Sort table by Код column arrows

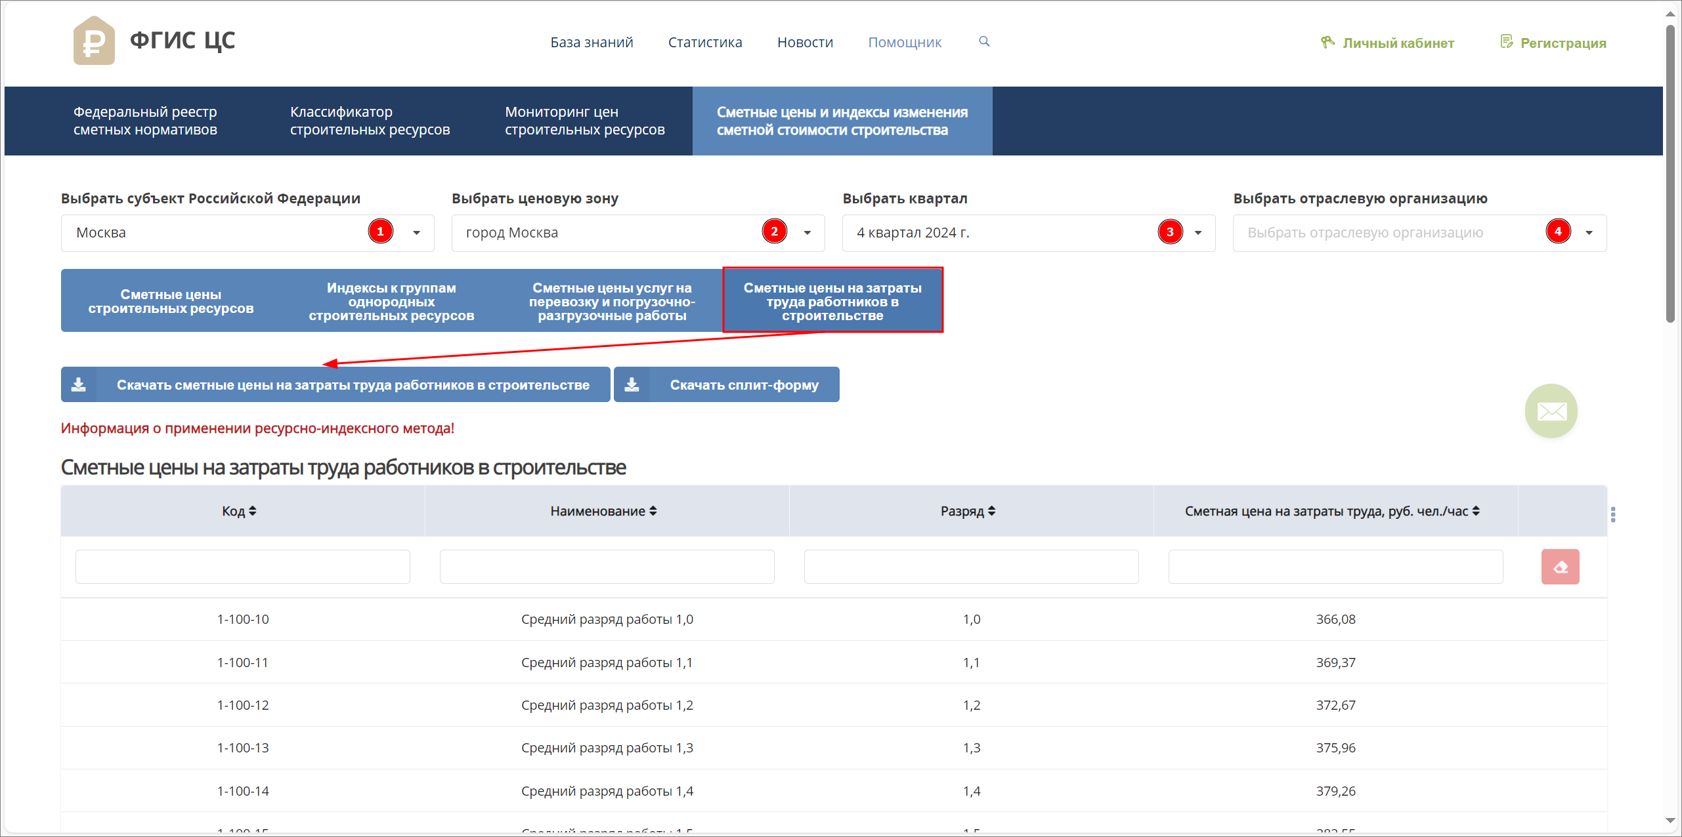[253, 511]
